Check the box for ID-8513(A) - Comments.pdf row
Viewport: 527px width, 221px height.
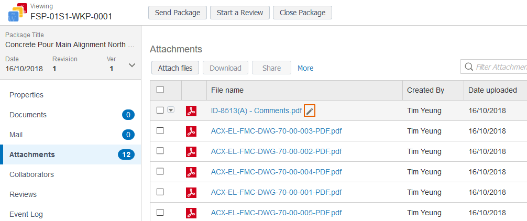click(x=160, y=110)
